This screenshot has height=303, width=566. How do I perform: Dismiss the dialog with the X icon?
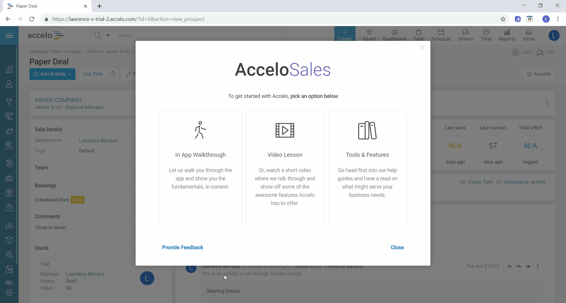click(422, 47)
